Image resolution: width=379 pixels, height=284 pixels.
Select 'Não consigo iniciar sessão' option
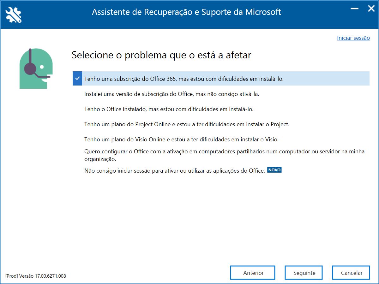pyautogui.click(x=174, y=171)
